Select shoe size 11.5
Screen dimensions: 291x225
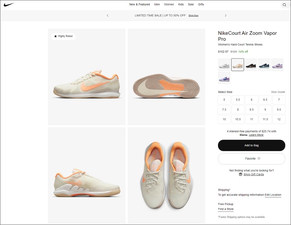[265, 119]
